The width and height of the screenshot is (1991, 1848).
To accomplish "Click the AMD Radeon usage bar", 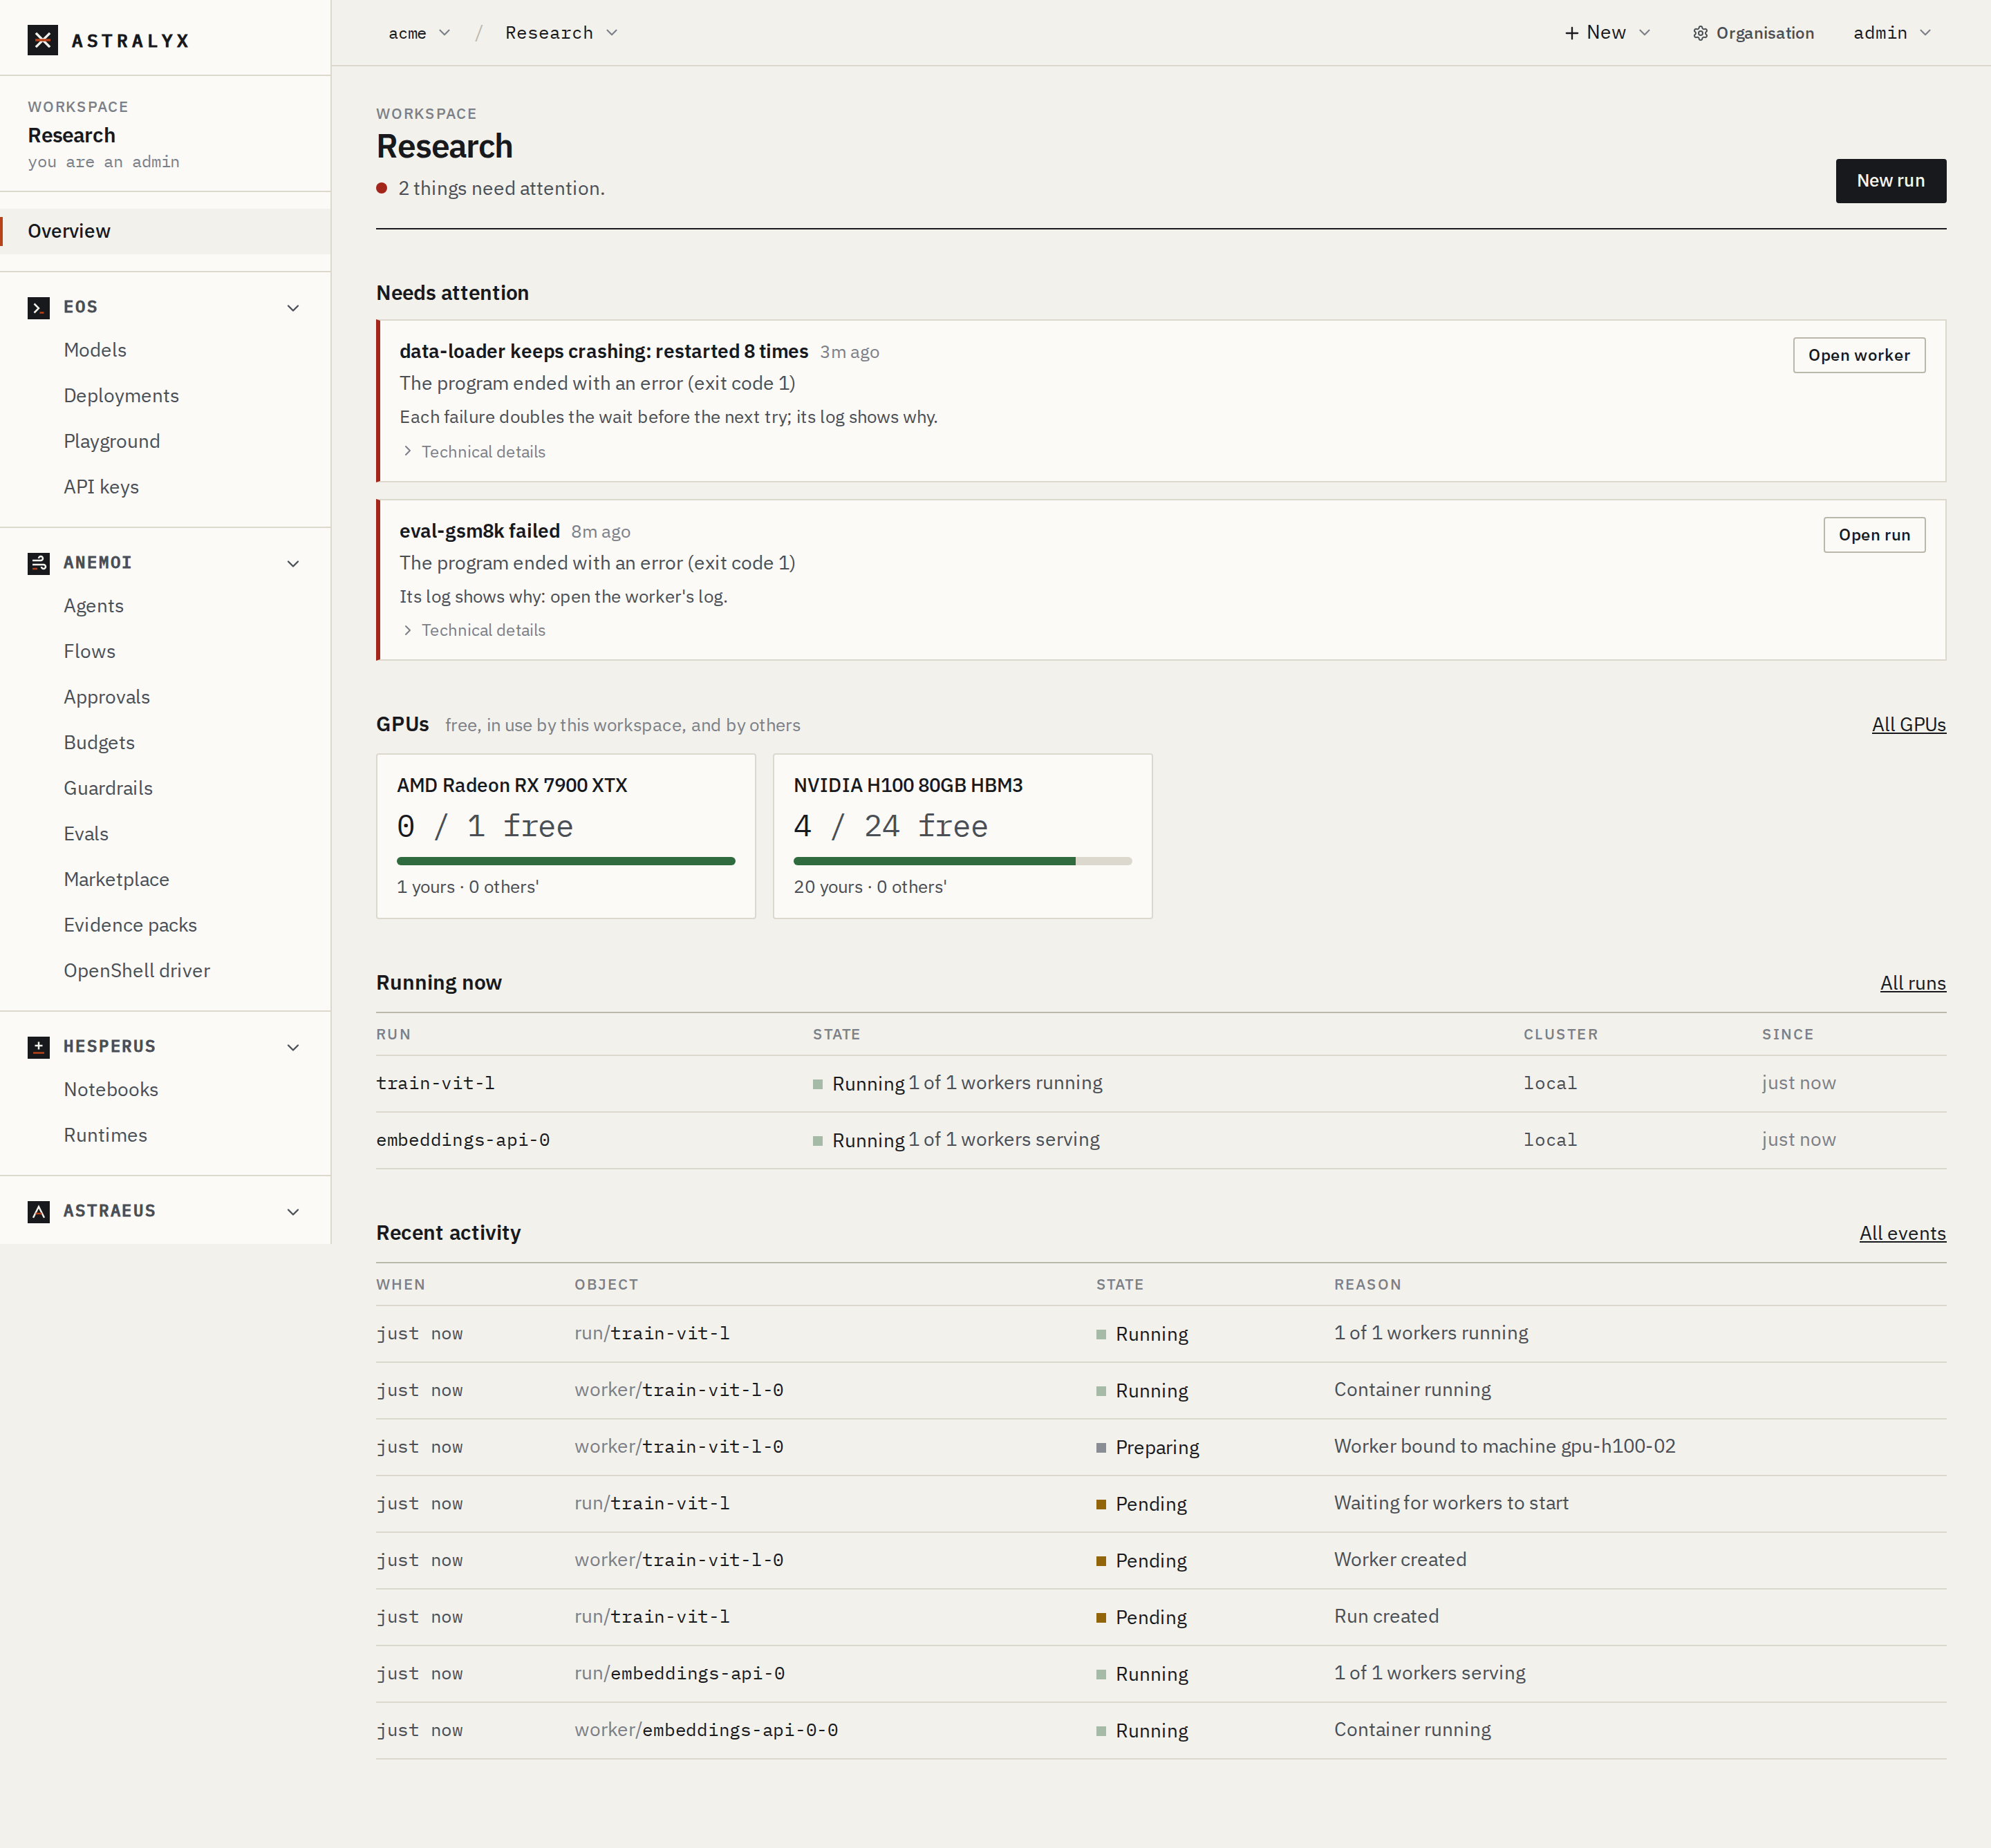I will point(565,861).
